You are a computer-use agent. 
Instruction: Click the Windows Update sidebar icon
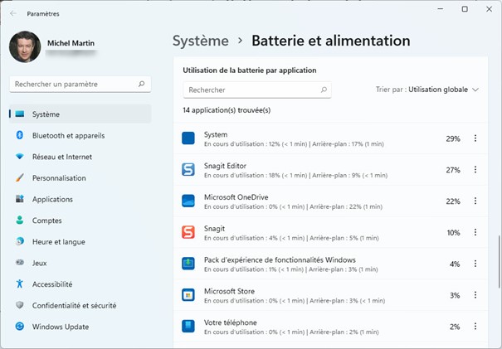click(19, 327)
